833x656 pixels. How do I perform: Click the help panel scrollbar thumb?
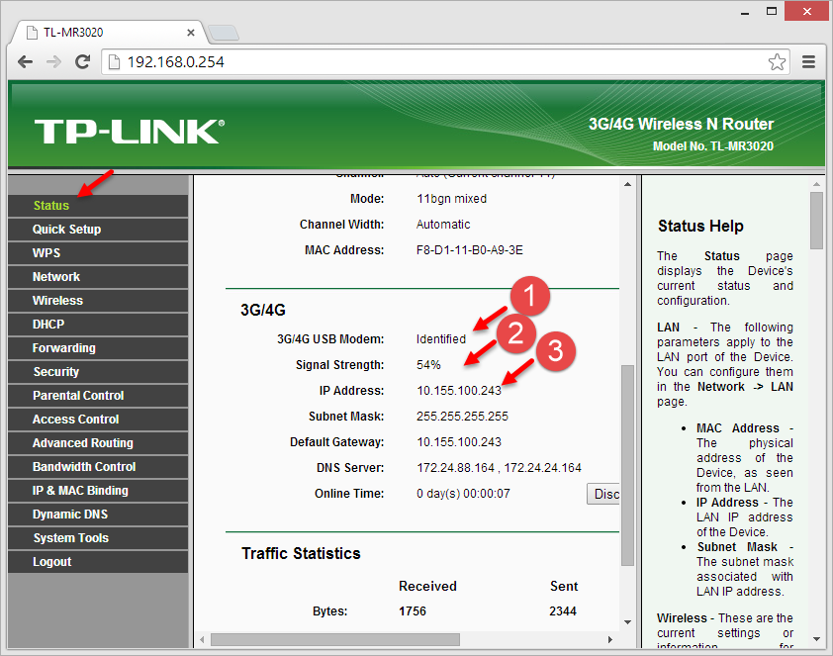point(816,221)
